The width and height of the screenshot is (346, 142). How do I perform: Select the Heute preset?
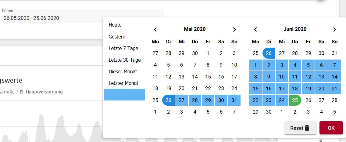click(x=115, y=25)
